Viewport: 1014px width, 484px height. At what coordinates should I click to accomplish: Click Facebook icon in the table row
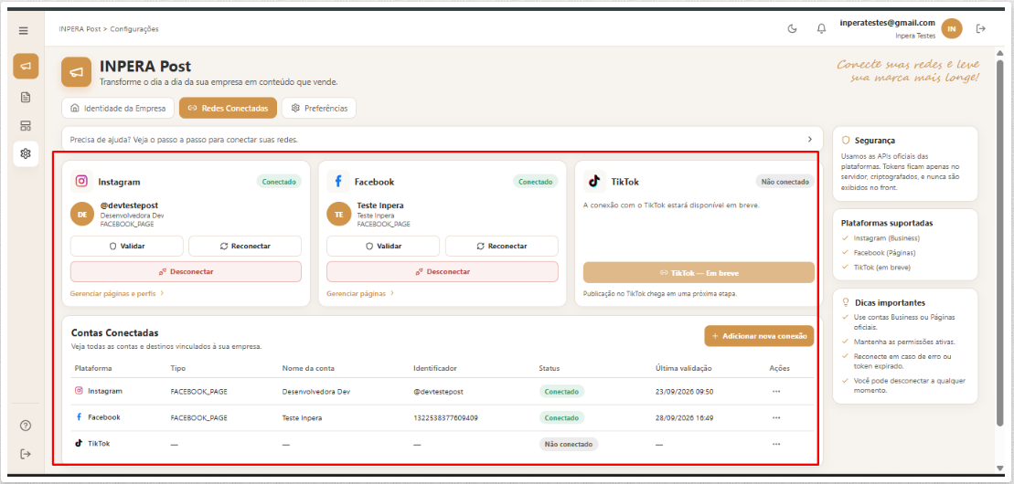(x=79, y=416)
